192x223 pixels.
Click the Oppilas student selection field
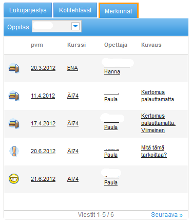(x=56, y=26)
